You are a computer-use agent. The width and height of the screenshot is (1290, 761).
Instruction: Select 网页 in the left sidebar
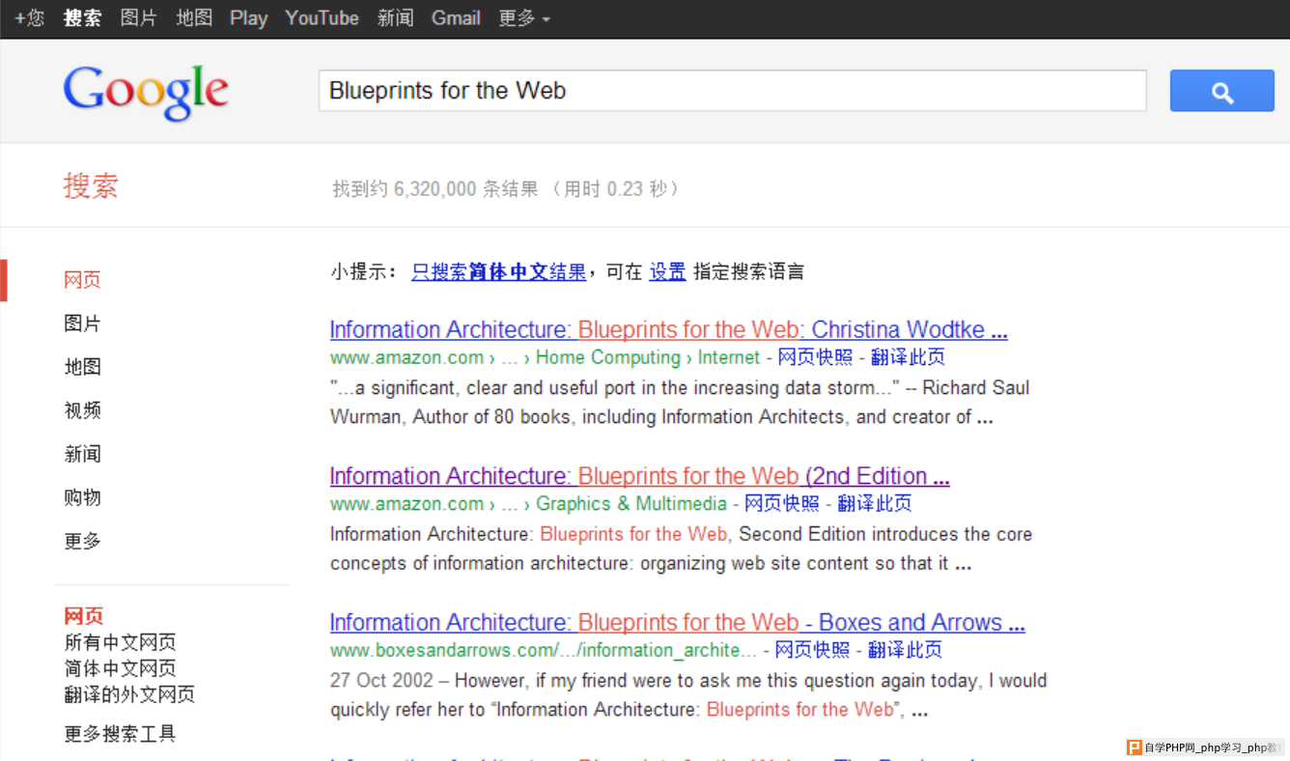[82, 280]
